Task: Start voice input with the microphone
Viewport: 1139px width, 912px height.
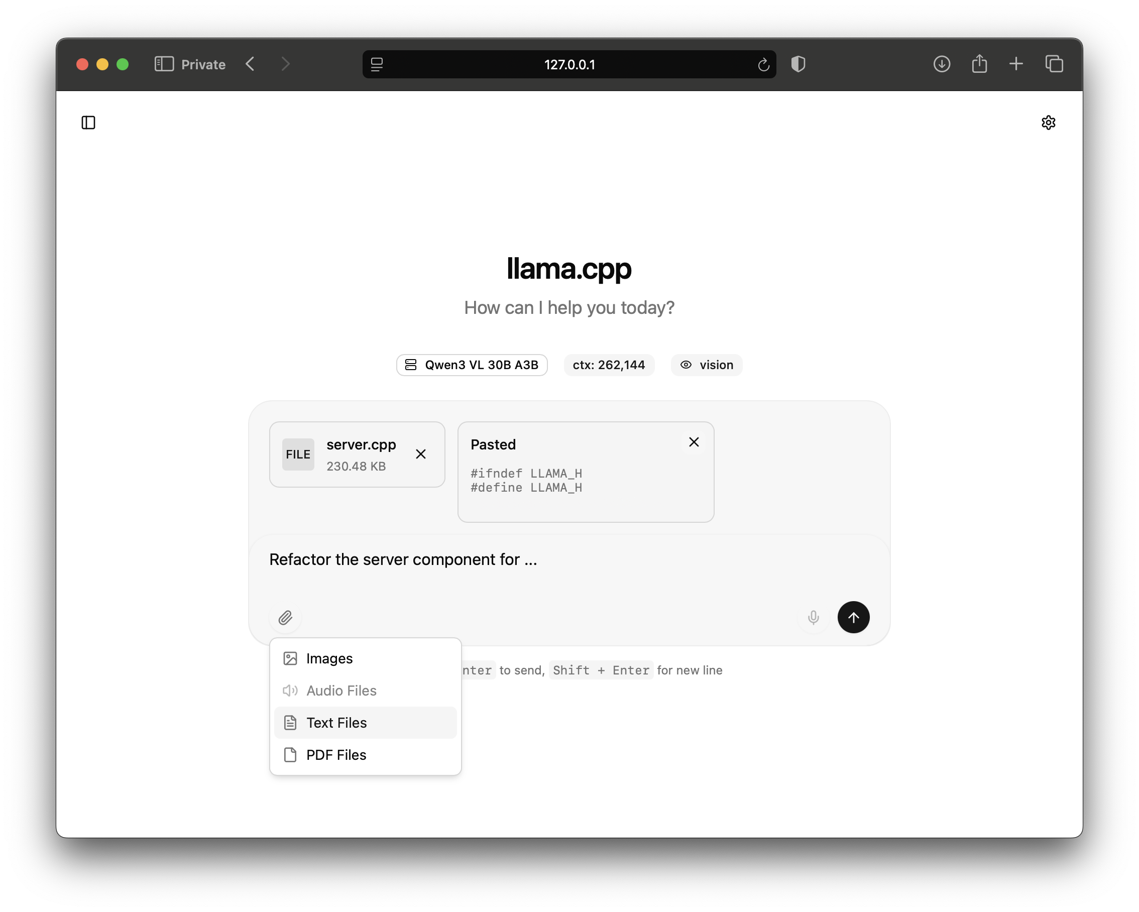Action: click(813, 617)
